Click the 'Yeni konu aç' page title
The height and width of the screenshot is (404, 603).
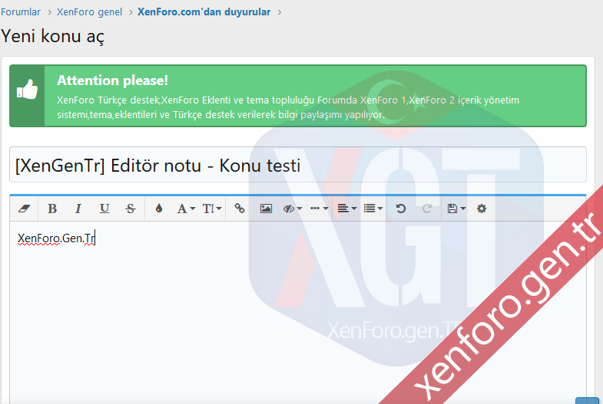point(53,37)
